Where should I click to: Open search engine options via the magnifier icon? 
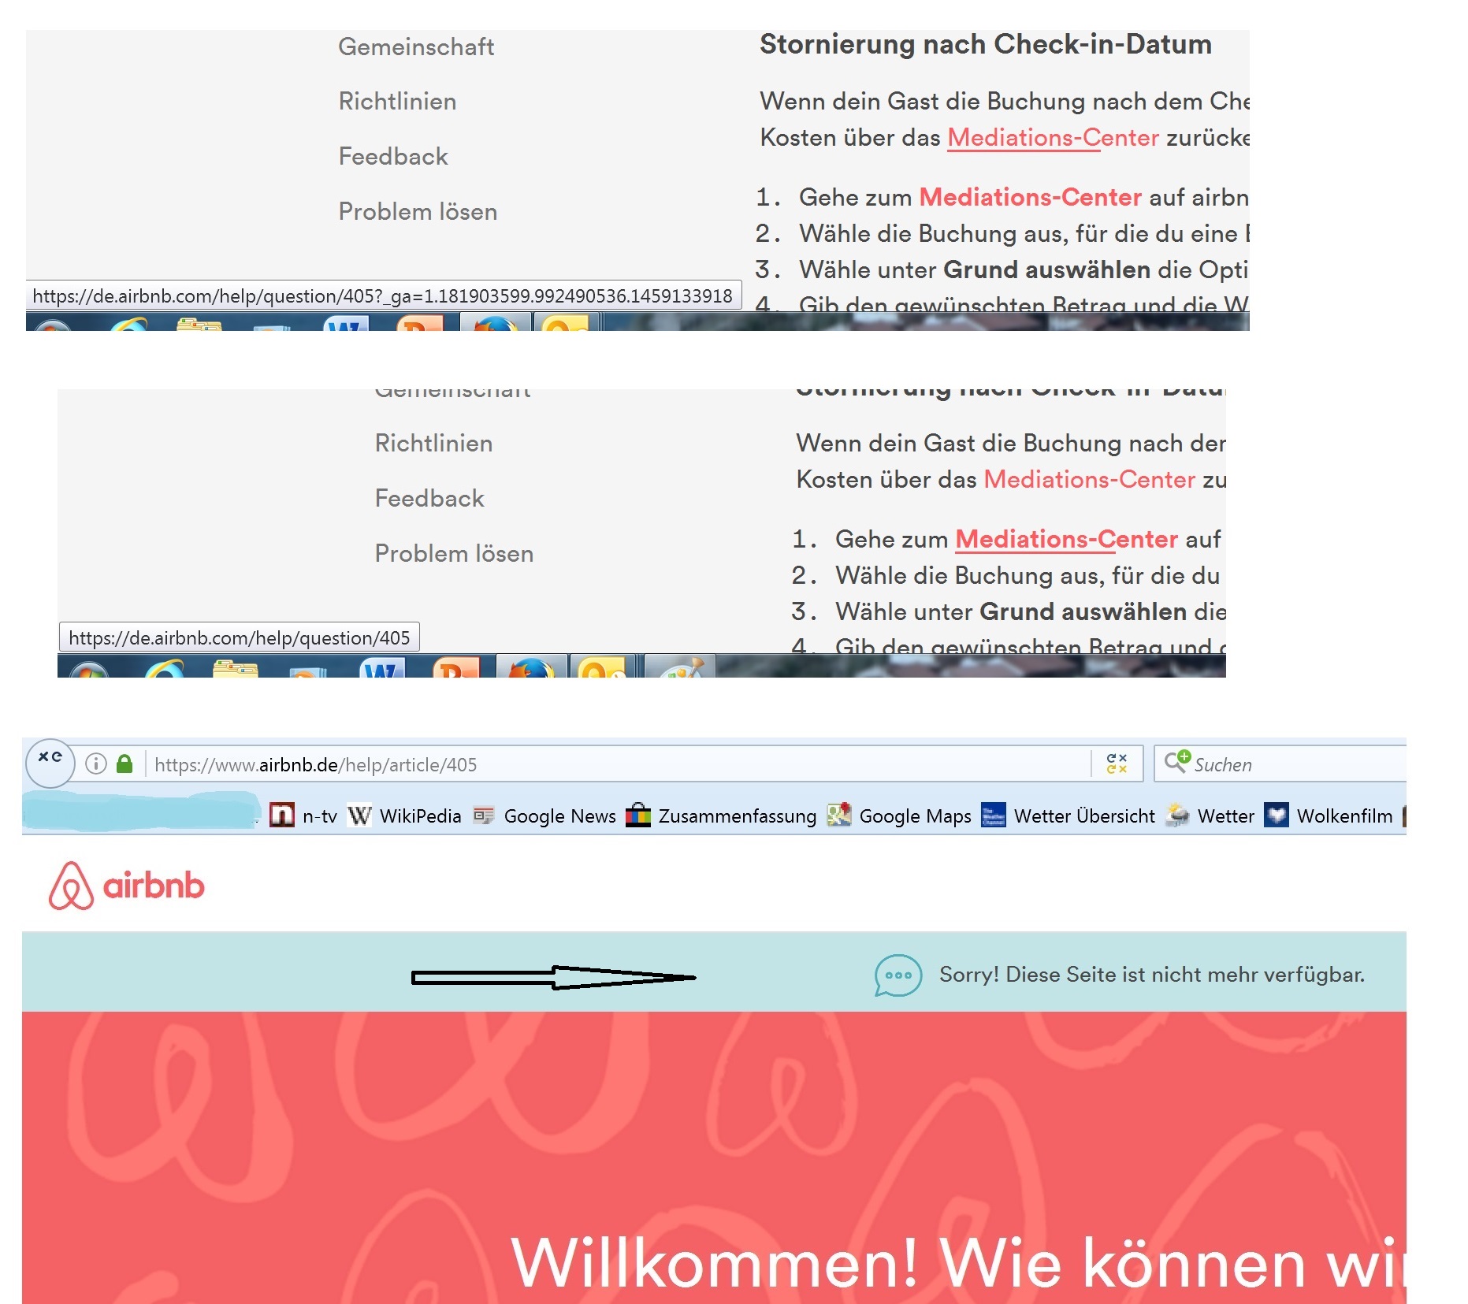point(1176,761)
